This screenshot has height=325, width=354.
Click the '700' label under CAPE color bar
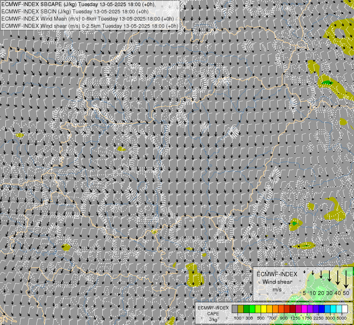tap(273, 318)
